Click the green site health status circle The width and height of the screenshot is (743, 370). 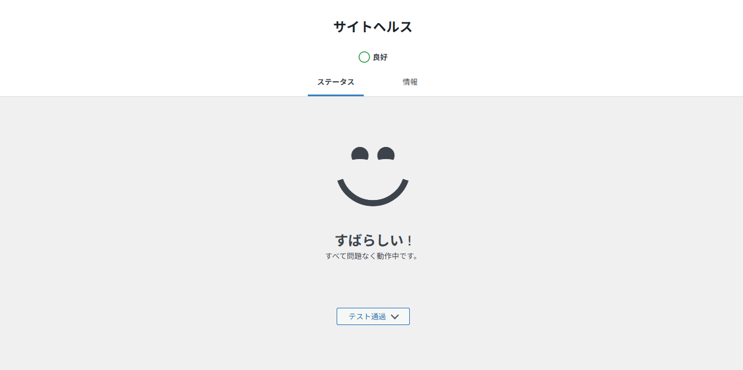pos(364,57)
